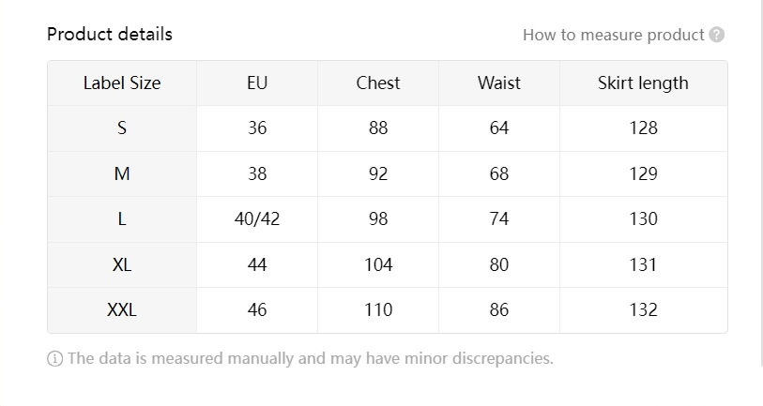763x406 pixels.
Task: Click the question mark help icon
Action: pos(717,36)
